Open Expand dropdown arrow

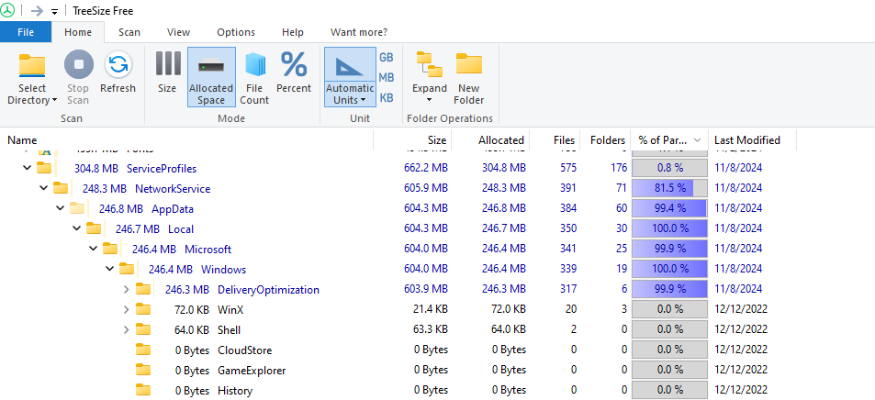coord(429,100)
